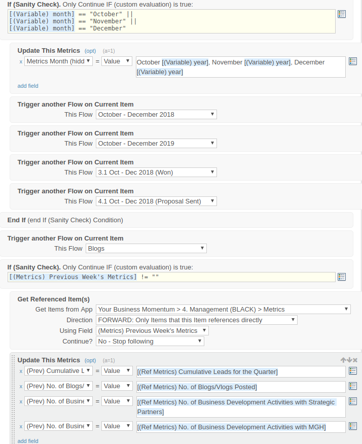The image size is (362, 444).
Task: Expand the Blogs flow dropdown
Action: pos(146,249)
